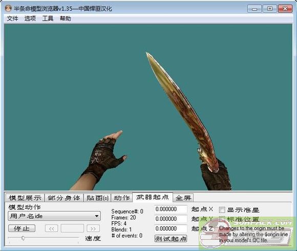Click the 速度 slider handle

(x=23, y=238)
